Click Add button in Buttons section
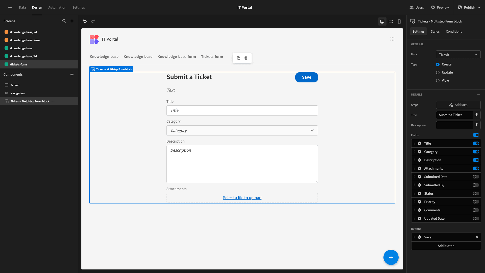485x273 pixels. [x=446, y=246]
